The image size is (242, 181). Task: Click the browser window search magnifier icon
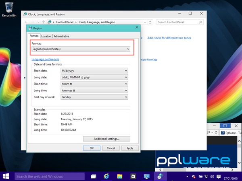[209, 132]
